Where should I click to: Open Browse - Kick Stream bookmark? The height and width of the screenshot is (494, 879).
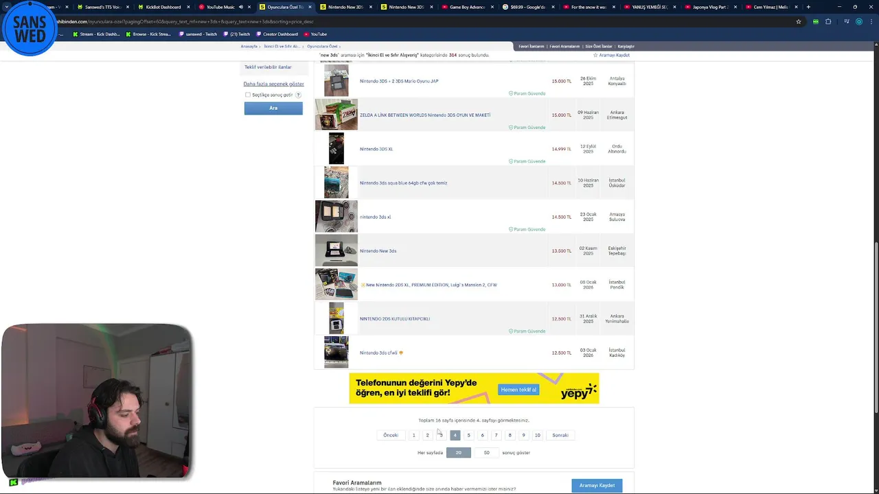pos(148,34)
